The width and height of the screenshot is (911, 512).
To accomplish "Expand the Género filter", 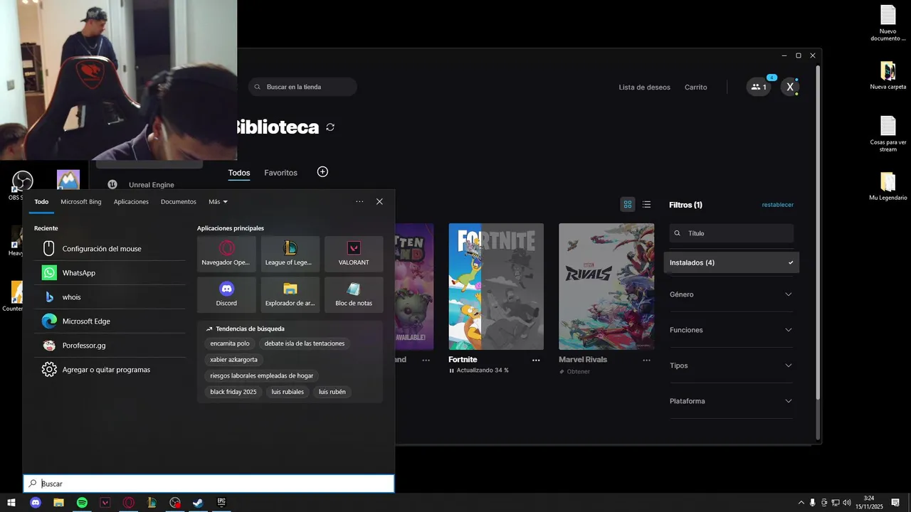I will coord(731,294).
